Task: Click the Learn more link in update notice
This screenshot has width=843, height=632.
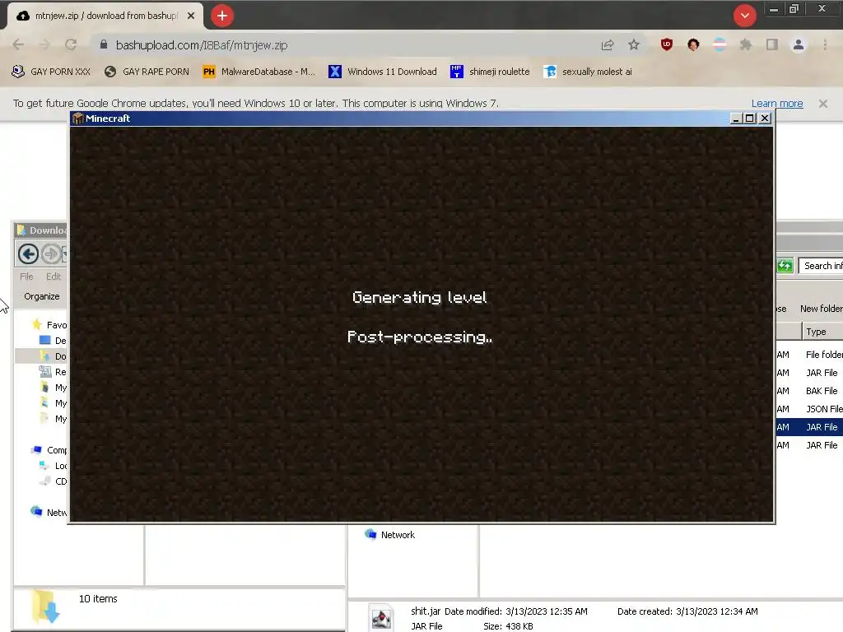Action: 777,103
